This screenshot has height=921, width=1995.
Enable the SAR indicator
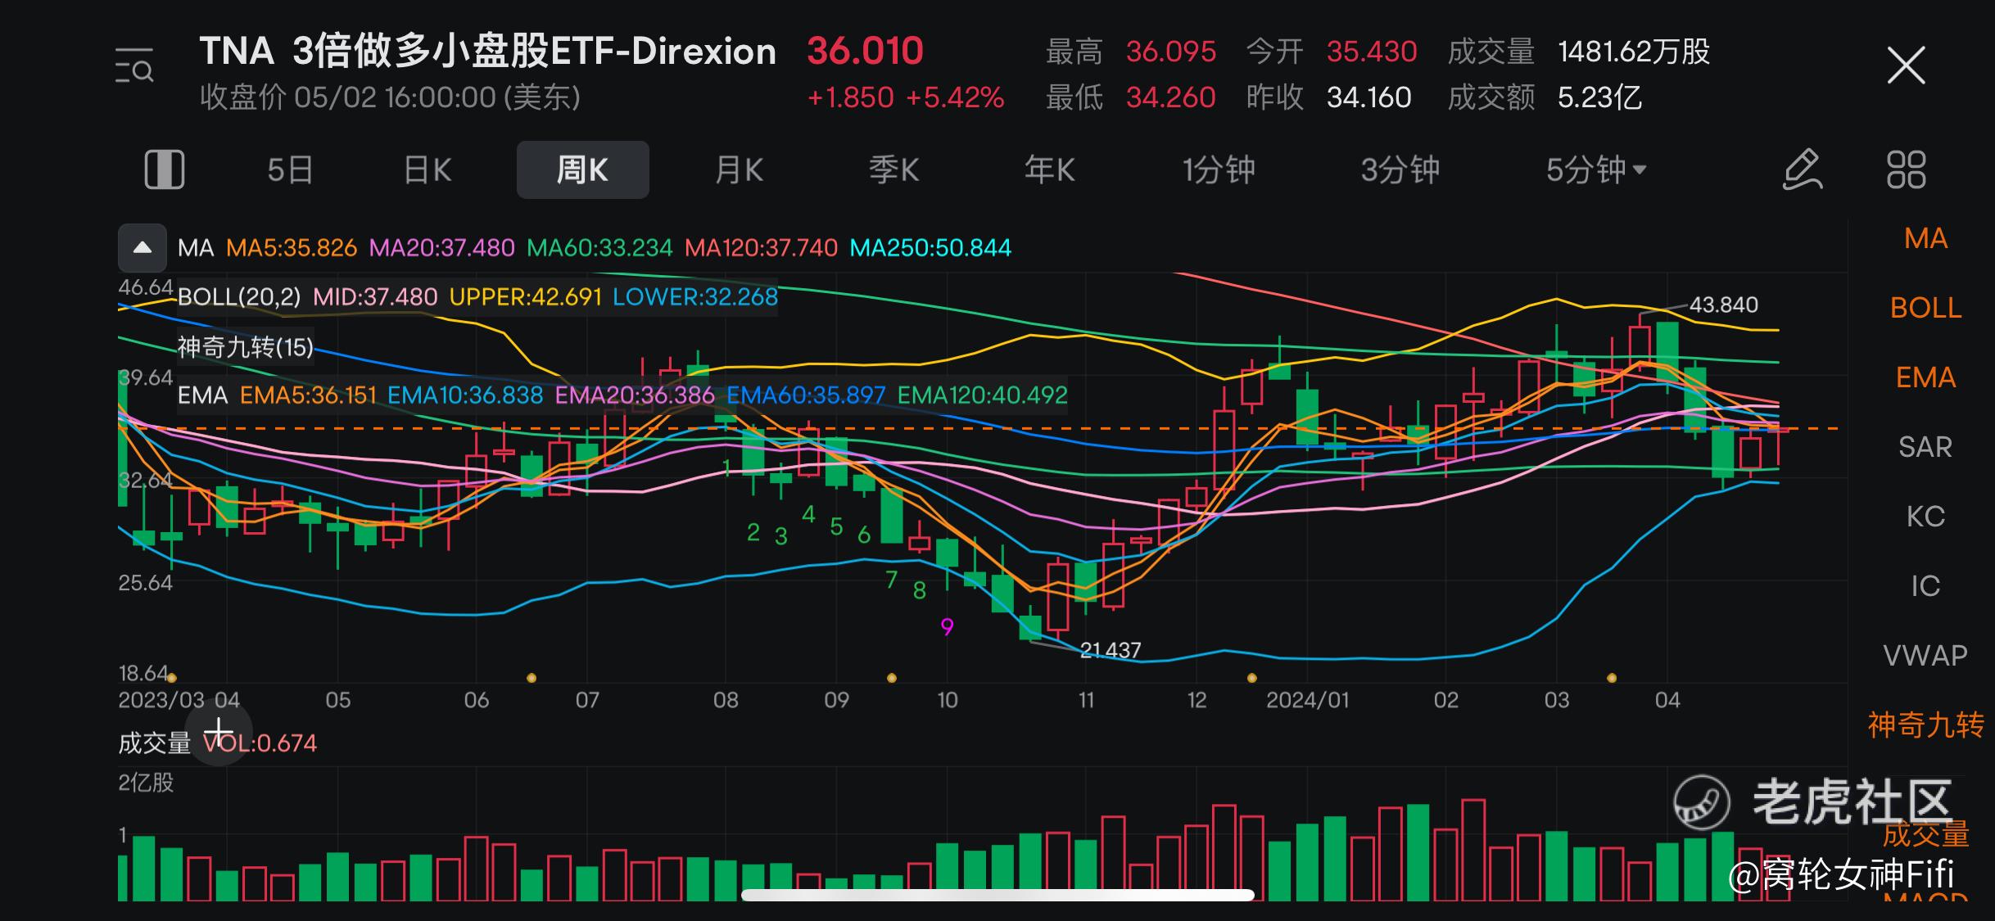[x=1925, y=447]
